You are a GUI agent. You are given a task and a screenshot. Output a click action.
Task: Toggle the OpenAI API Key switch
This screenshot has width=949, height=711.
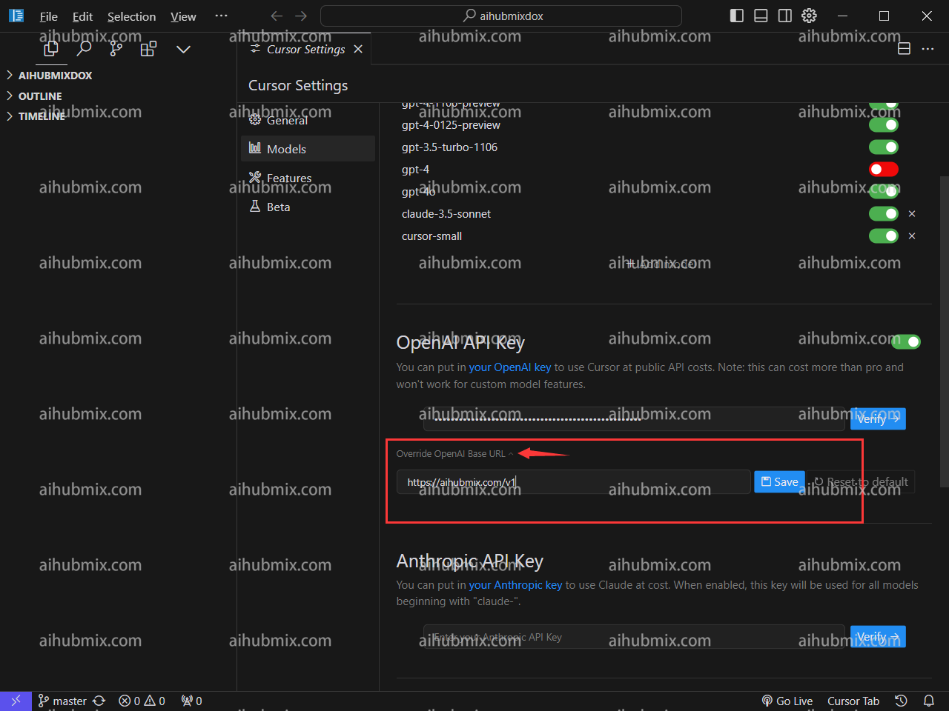pyautogui.click(x=906, y=341)
